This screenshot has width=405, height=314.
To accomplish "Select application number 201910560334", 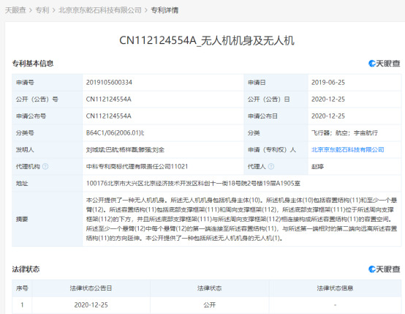I will click(x=109, y=83).
